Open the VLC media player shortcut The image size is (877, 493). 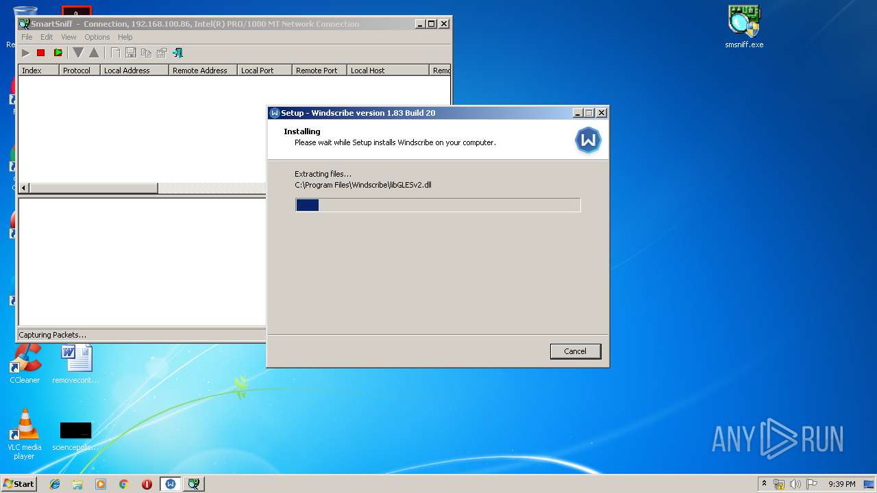pos(25,434)
